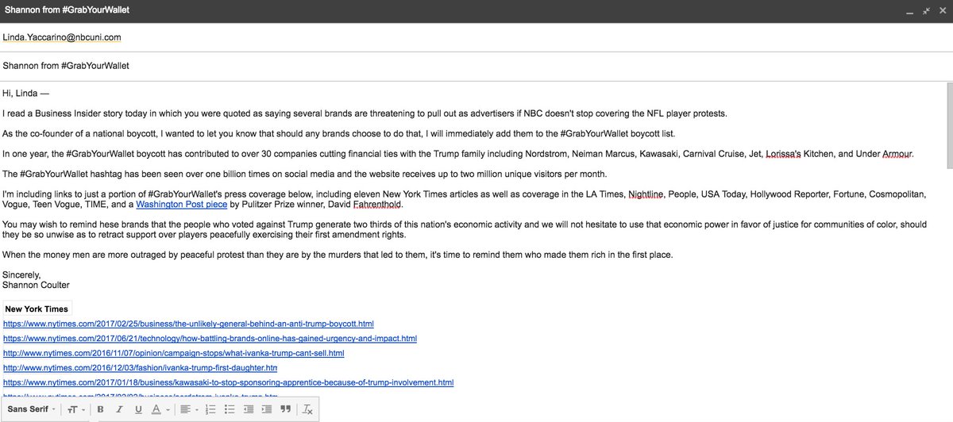The width and height of the screenshot is (953, 422).
Task: Close the compose window
Action: click(941, 12)
